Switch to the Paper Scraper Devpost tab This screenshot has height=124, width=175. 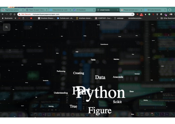point(37,10)
